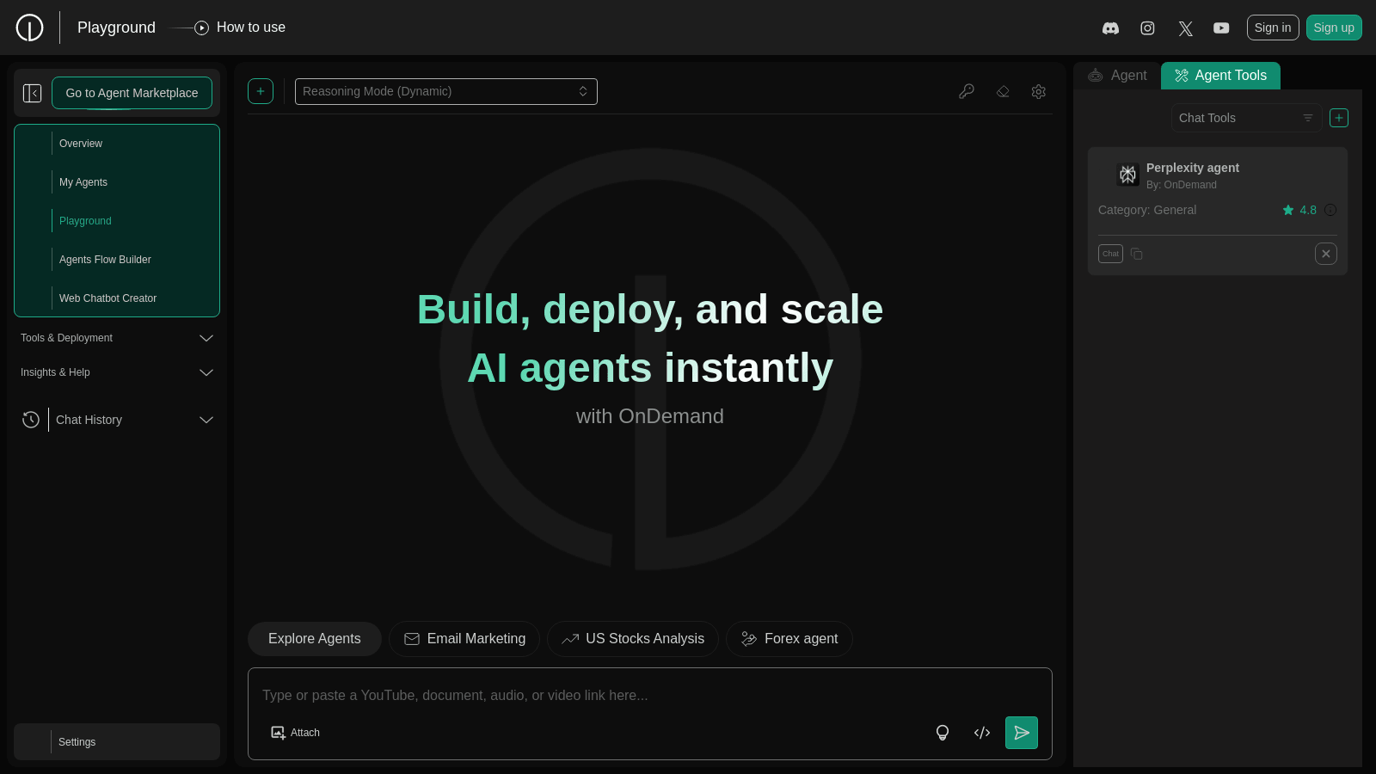Viewport: 1376px width, 774px height.
Task: Click the How to use link
Action: pyautogui.click(x=251, y=28)
